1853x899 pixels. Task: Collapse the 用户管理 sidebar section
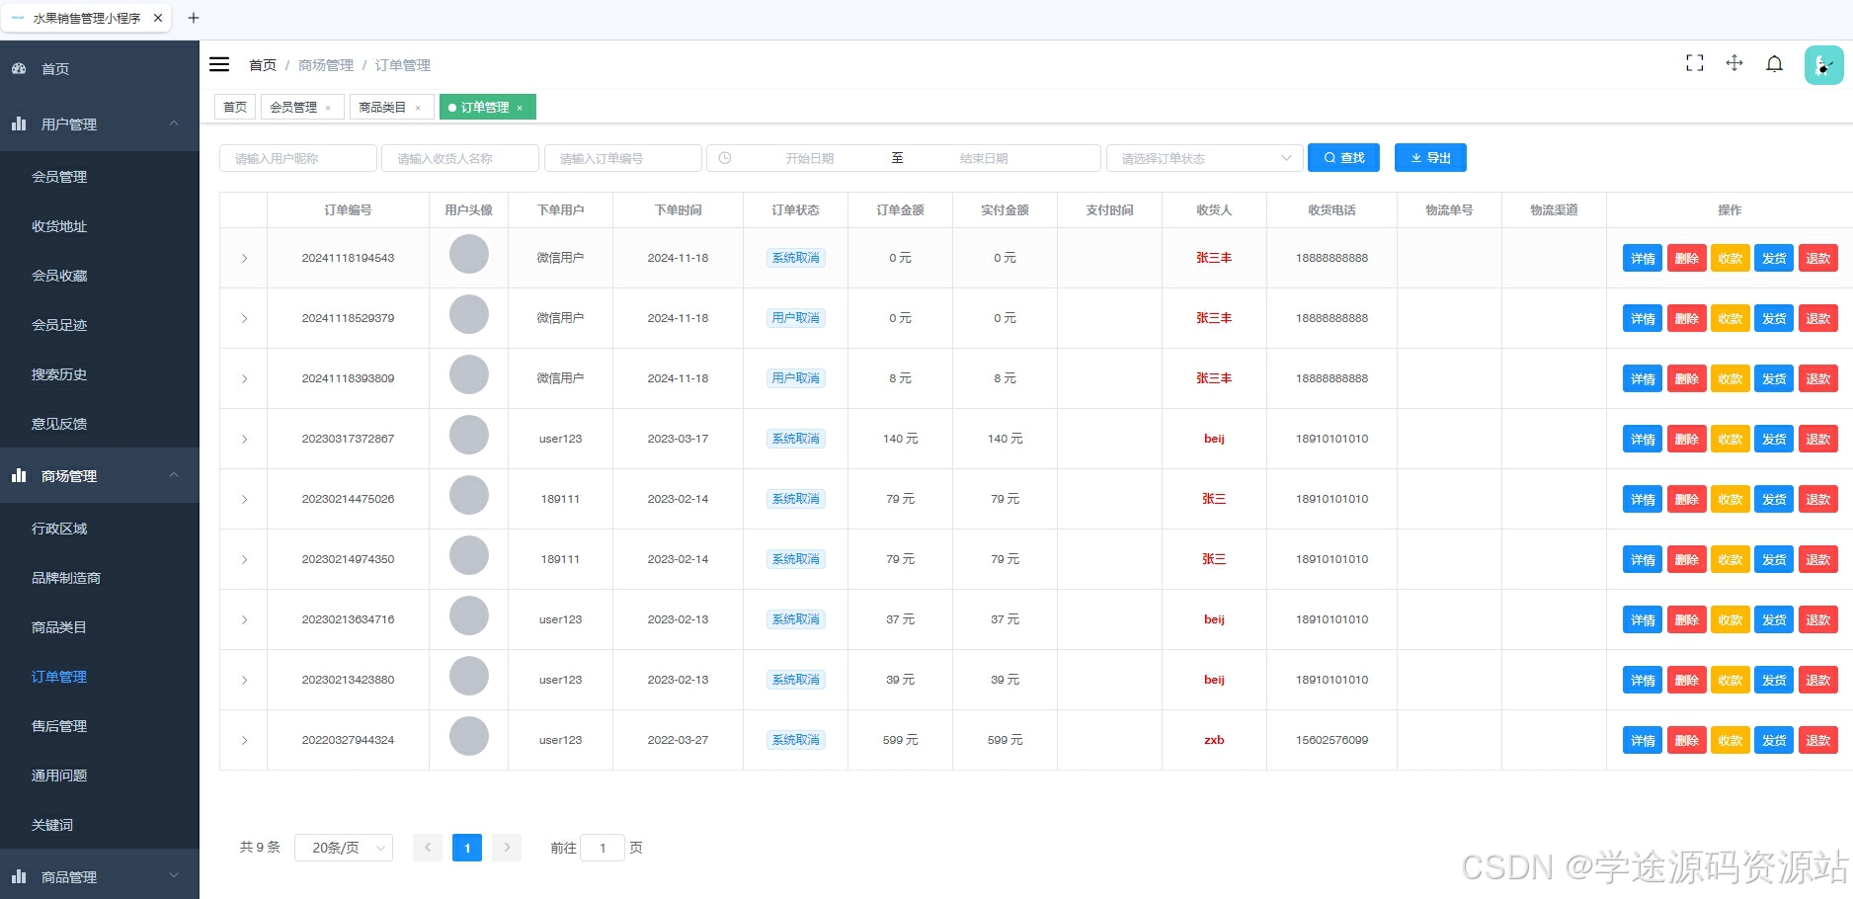click(99, 123)
